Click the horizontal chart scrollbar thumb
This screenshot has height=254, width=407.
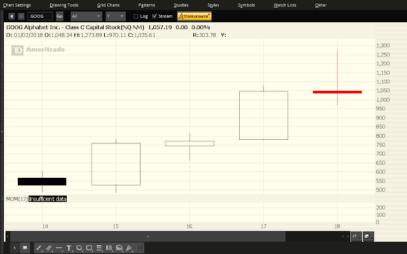click(x=148, y=236)
